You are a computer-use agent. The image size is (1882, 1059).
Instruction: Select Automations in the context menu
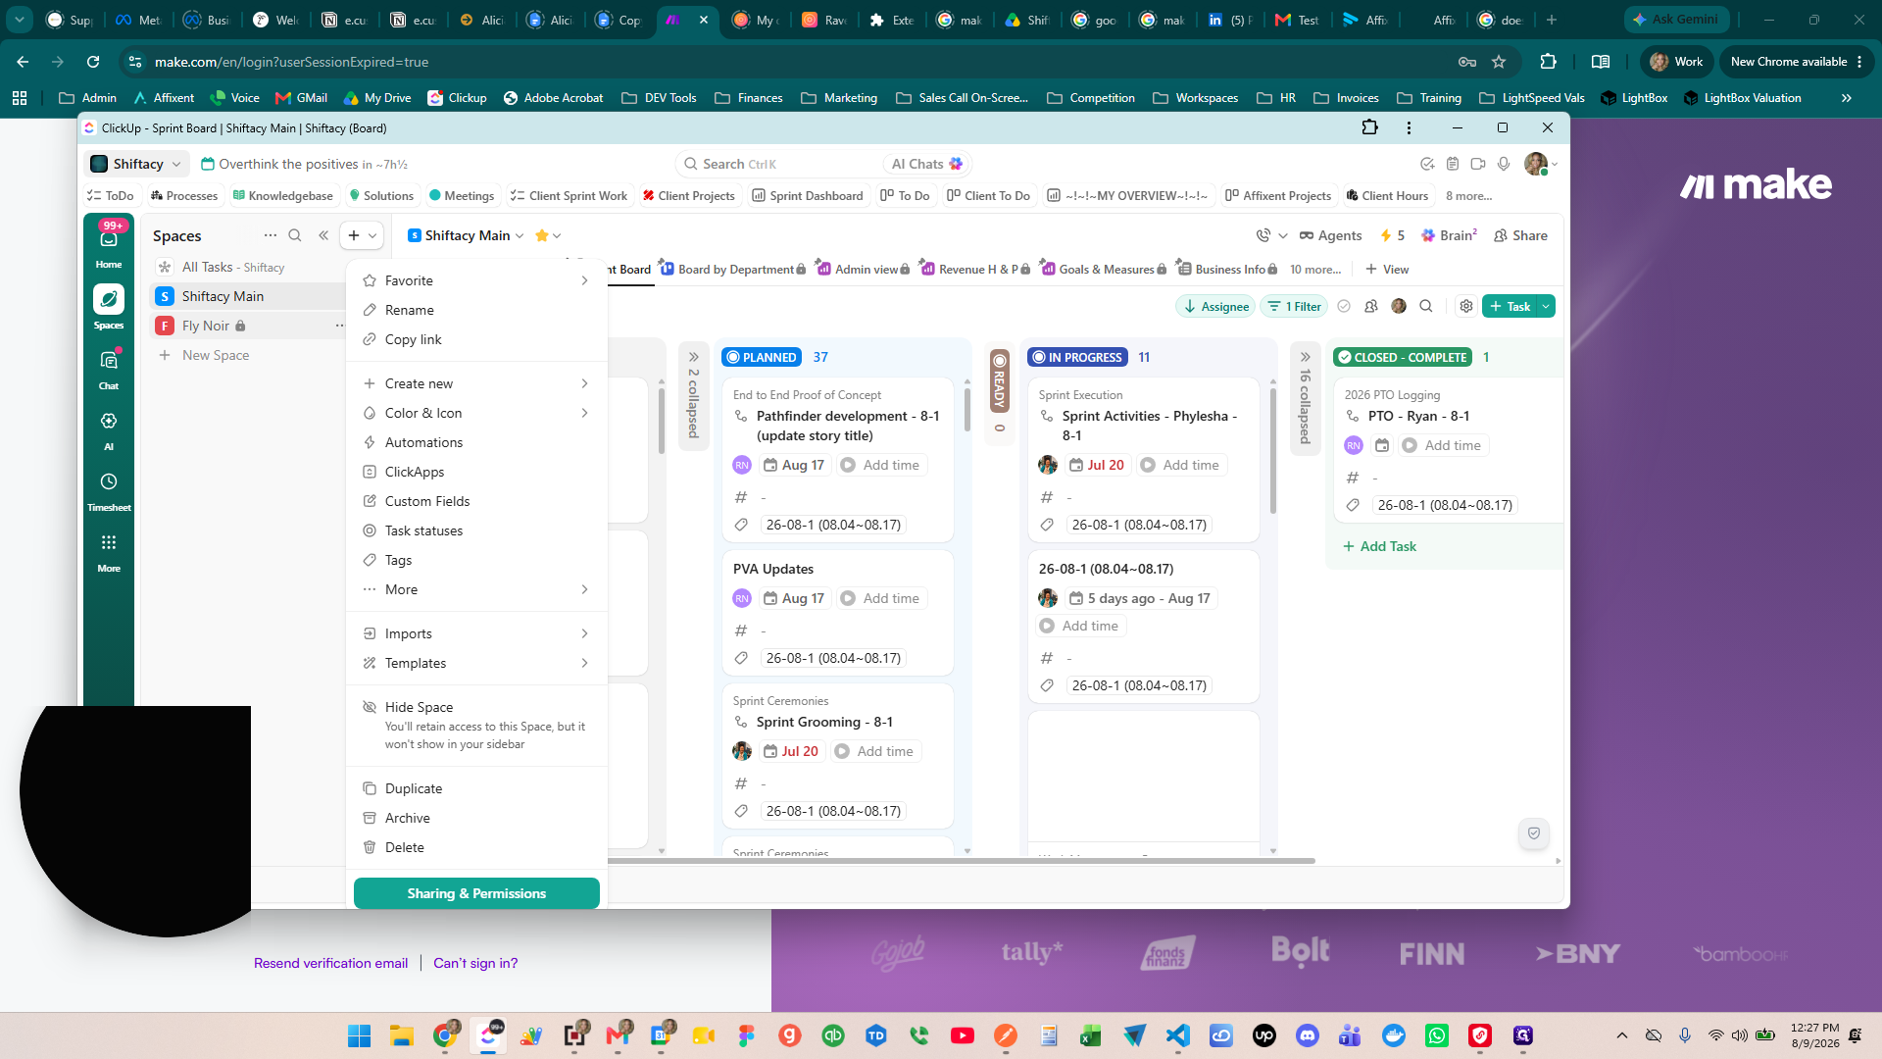tap(476, 442)
